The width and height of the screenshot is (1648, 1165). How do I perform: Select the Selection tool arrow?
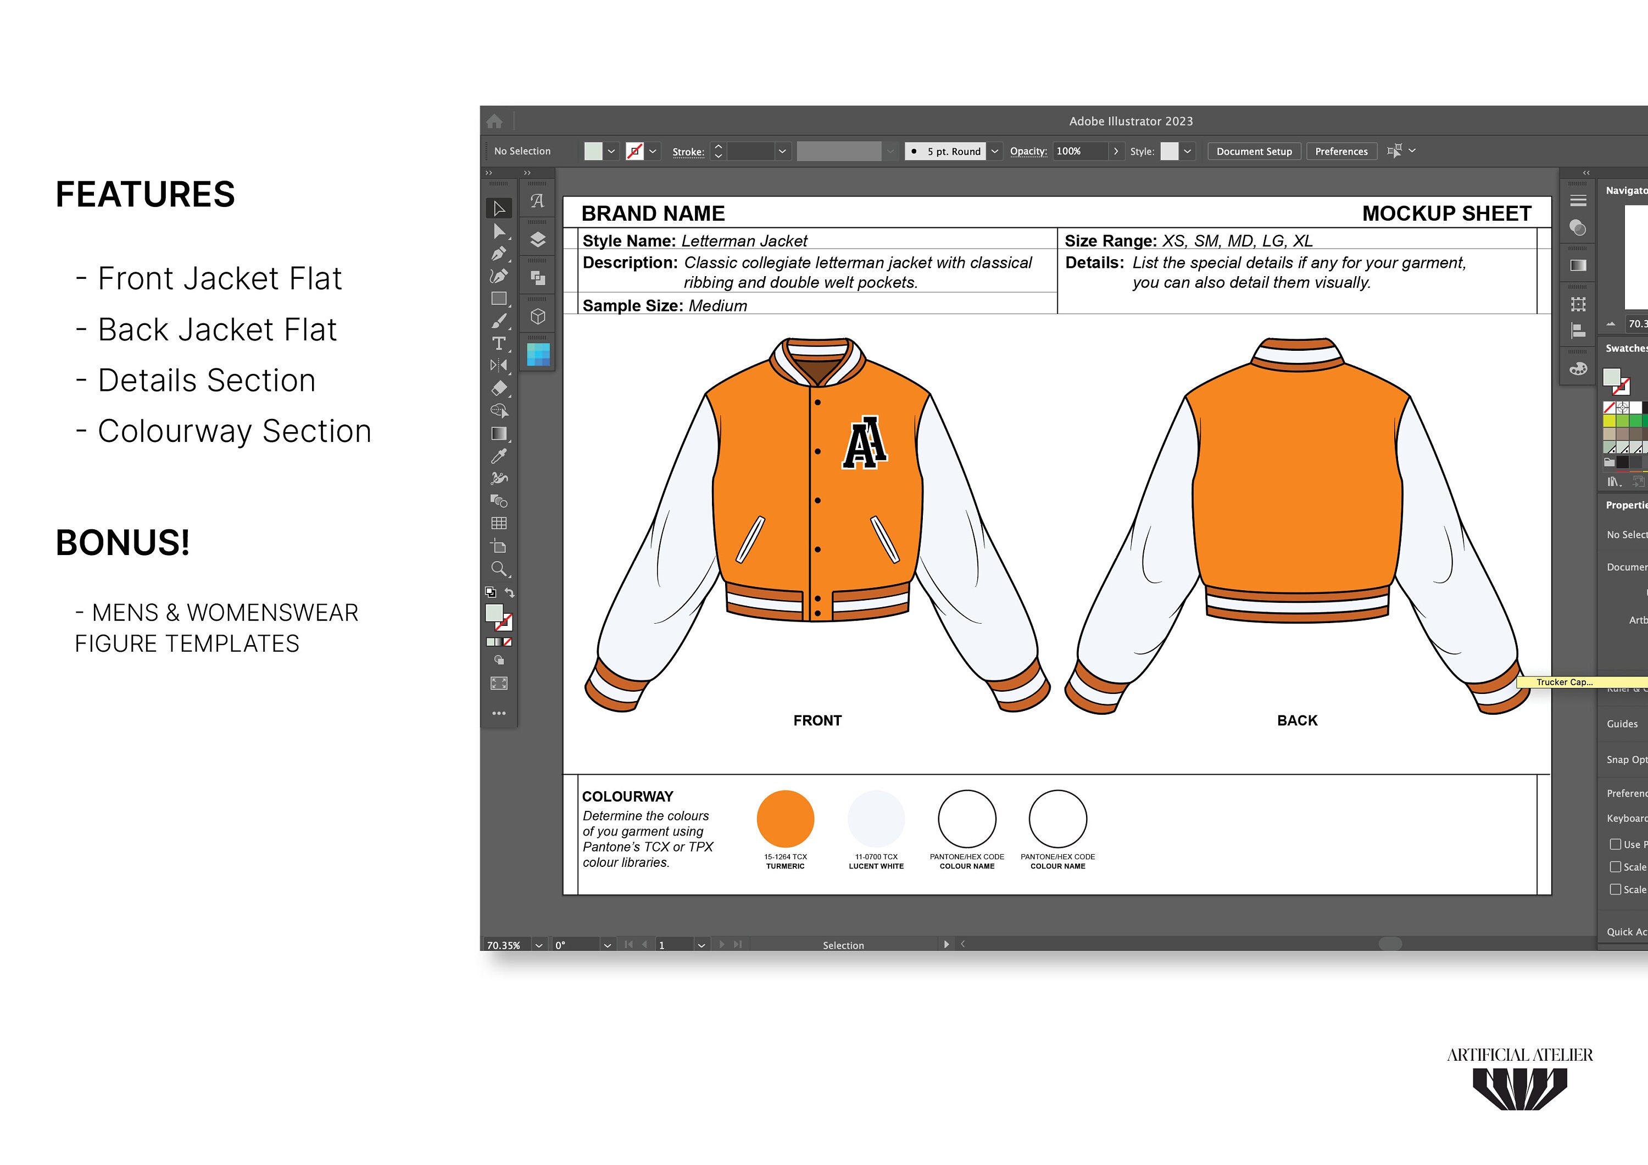[x=499, y=208]
